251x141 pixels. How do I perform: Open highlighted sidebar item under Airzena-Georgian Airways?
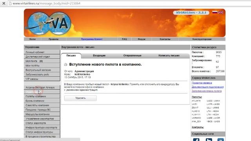pos(42,92)
